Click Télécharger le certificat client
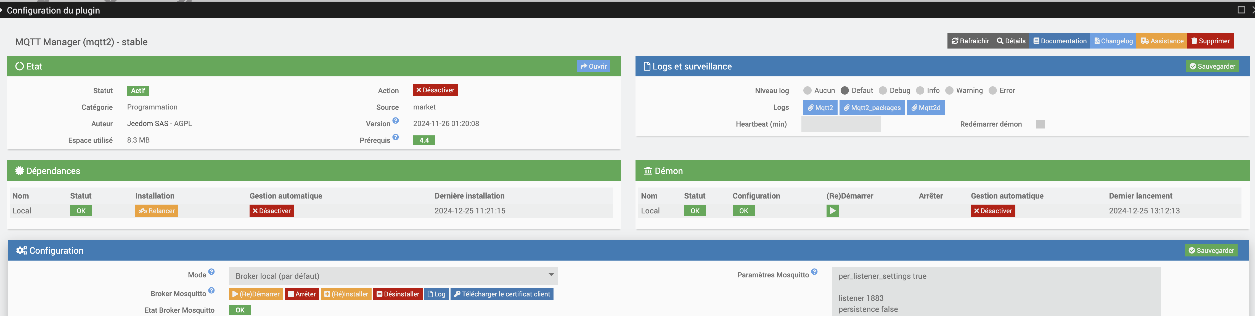1255x316 pixels. [502, 294]
